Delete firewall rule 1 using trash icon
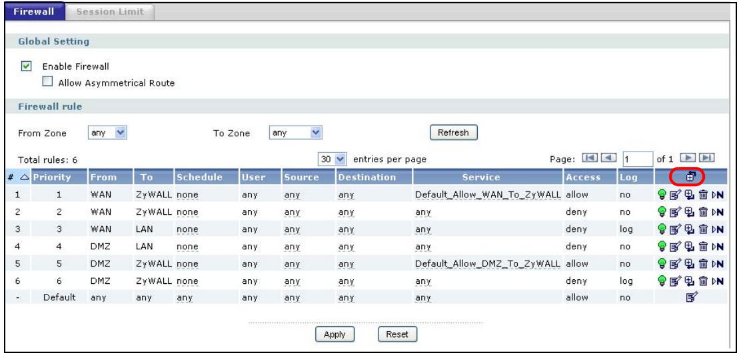 tap(703, 195)
